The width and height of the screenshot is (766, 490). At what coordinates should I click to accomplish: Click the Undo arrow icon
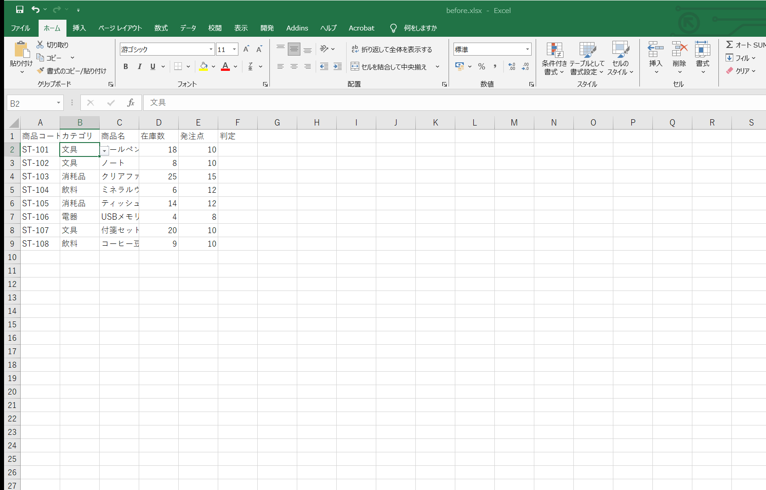tap(35, 9)
